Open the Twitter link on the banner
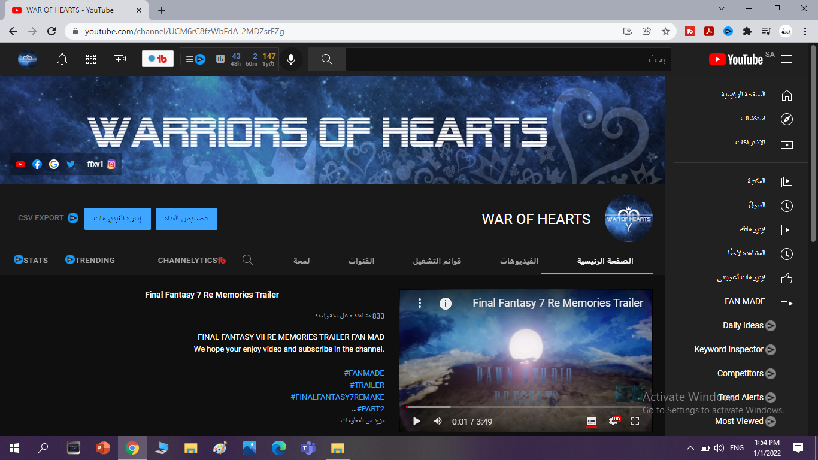The width and height of the screenshot is (818, 460). tap(71, 164)
